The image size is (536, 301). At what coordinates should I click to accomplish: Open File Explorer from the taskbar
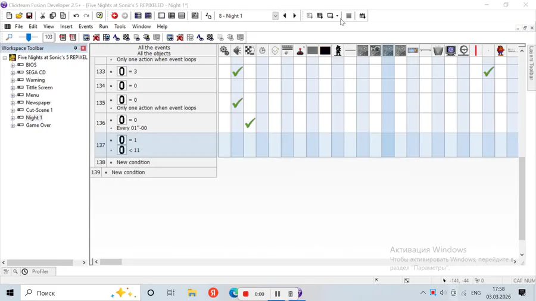point(192,293)
